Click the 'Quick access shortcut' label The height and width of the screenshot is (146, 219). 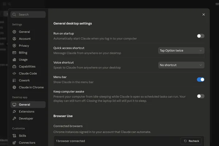click(x=69, y=48)
